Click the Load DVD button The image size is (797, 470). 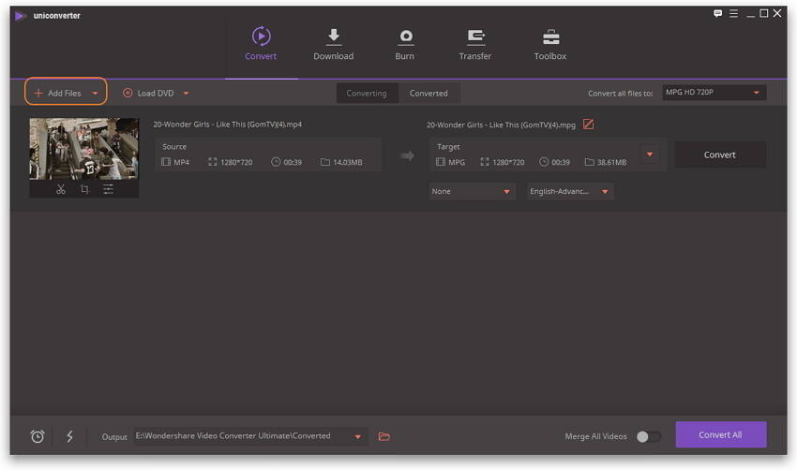tap(156, 94)
